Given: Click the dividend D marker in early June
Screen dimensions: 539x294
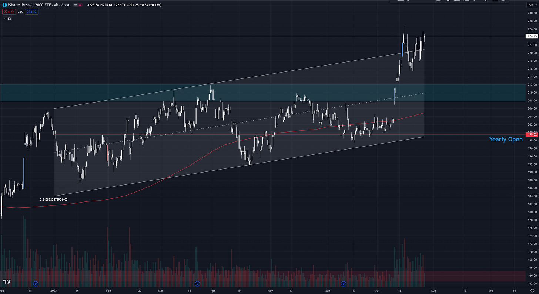Looking at the screenshot, I should click(343, 284).
